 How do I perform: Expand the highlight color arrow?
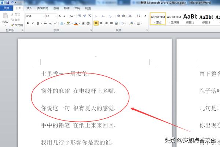pyautogui.click(x=72, y=24)
